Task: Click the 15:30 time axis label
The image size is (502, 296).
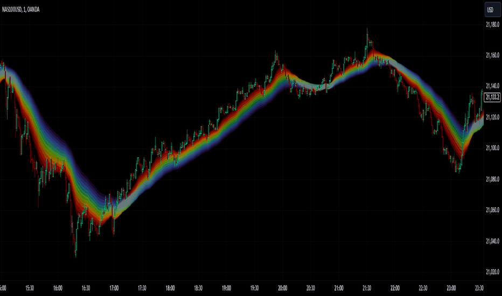Action: (x=30, y=288)
